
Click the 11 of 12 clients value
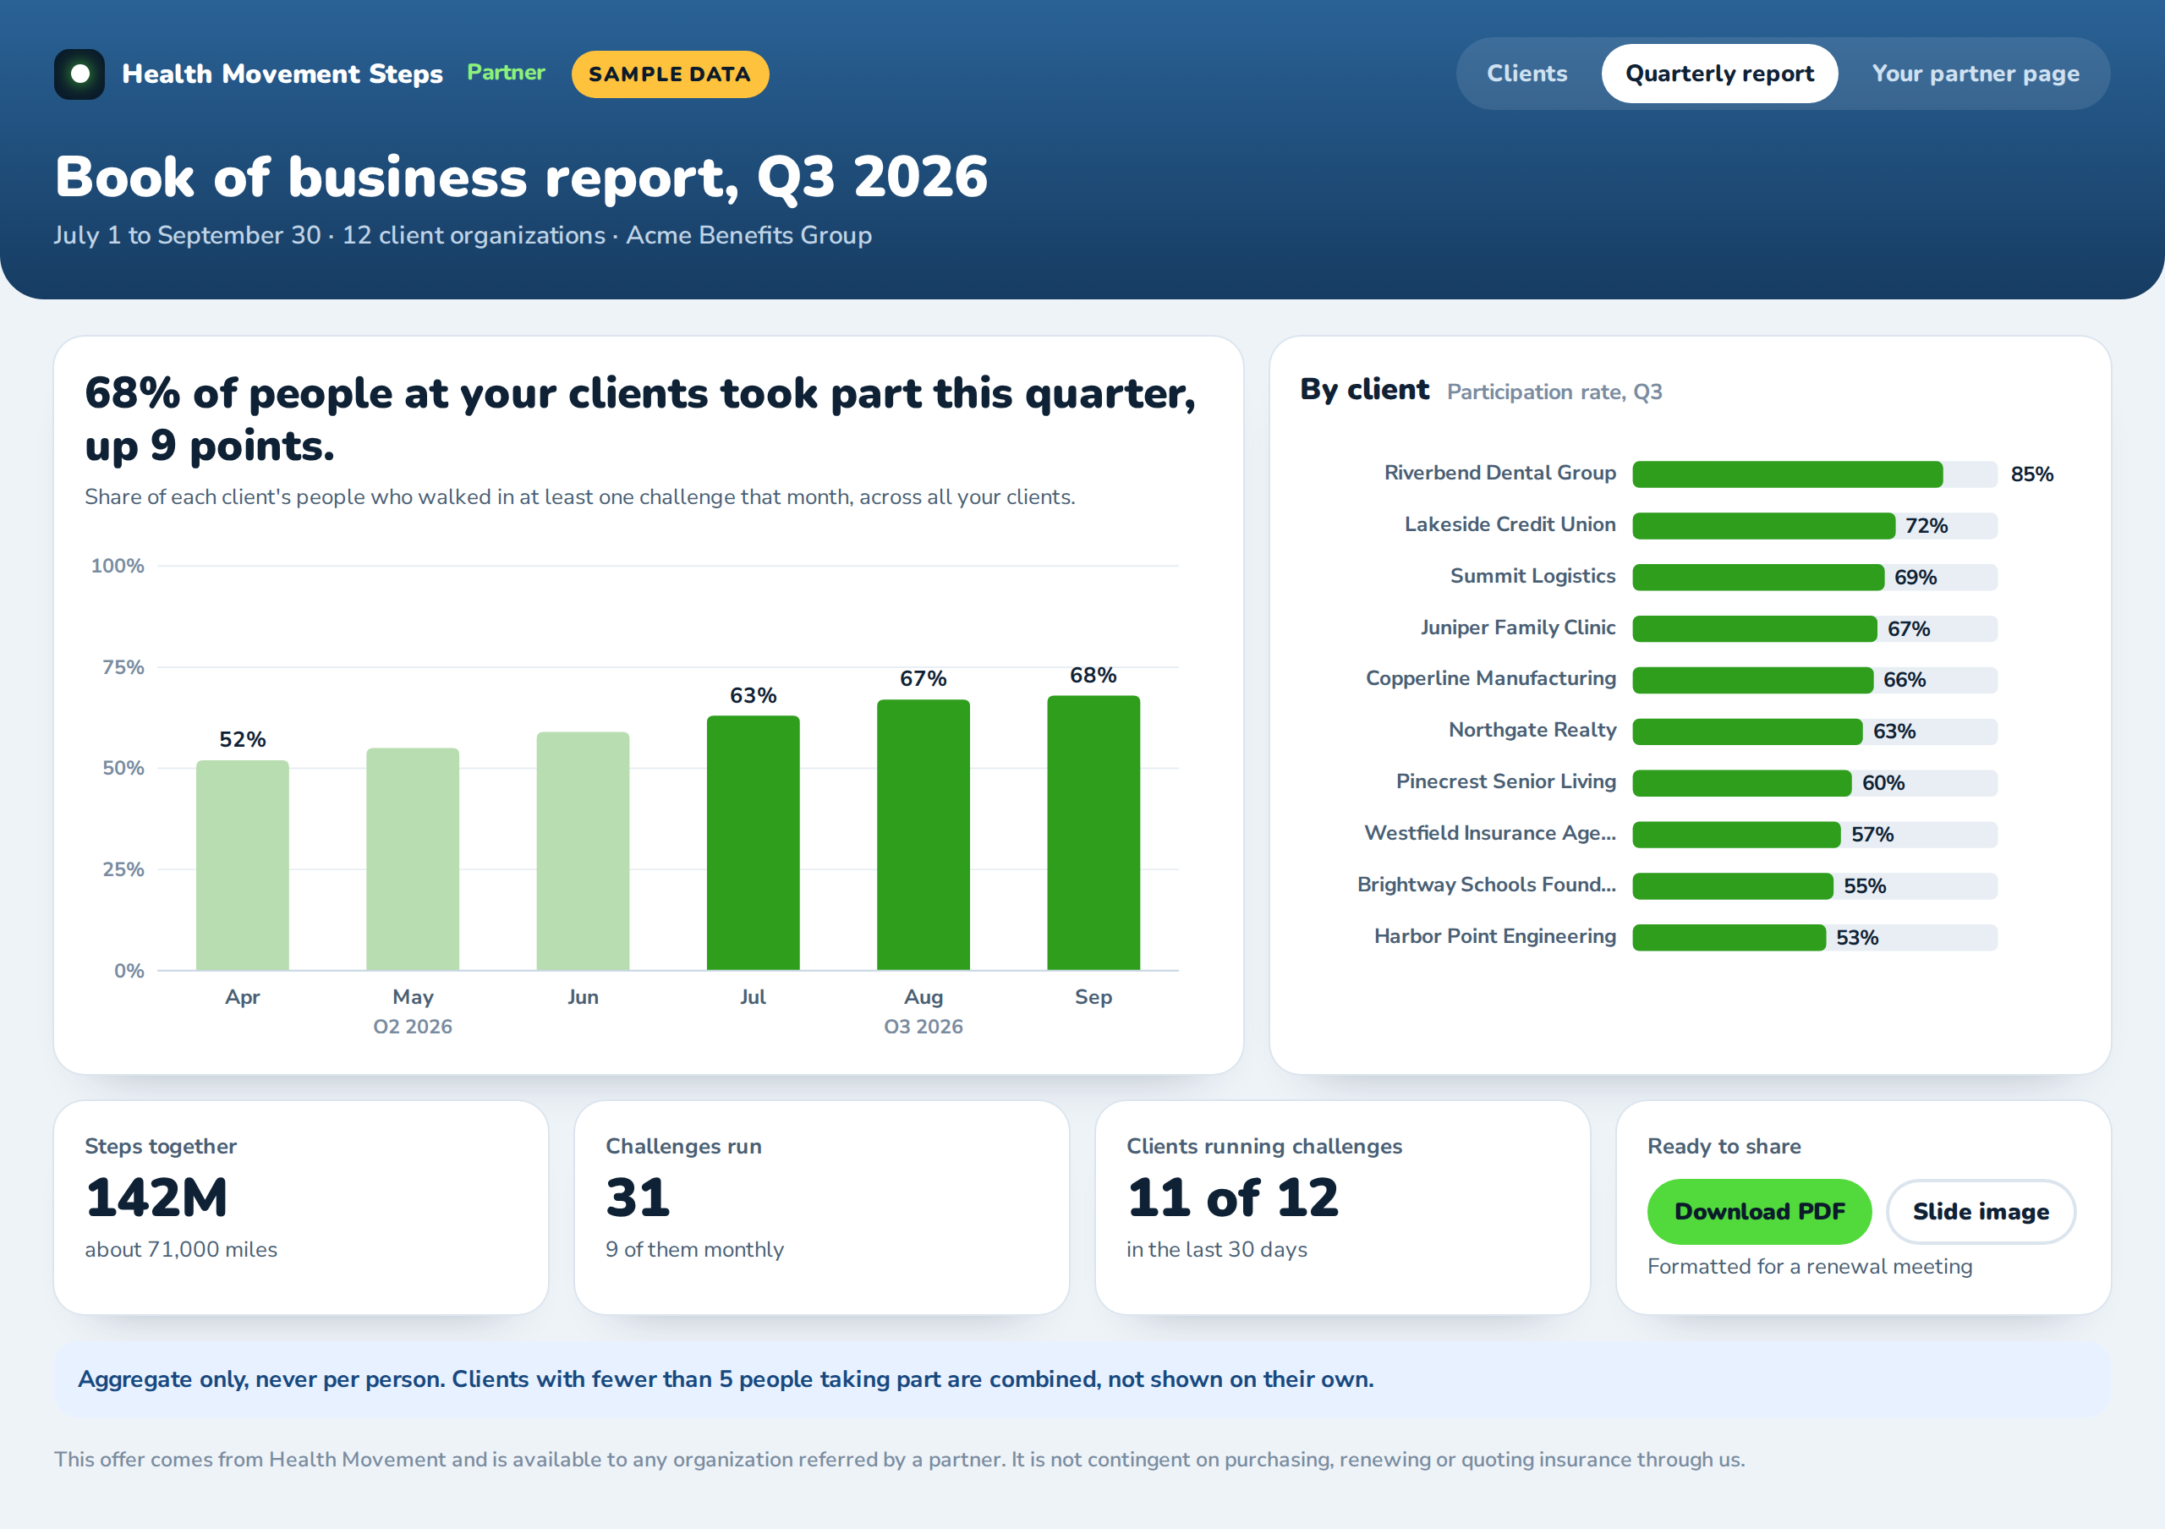(x=1231, y=1198)
